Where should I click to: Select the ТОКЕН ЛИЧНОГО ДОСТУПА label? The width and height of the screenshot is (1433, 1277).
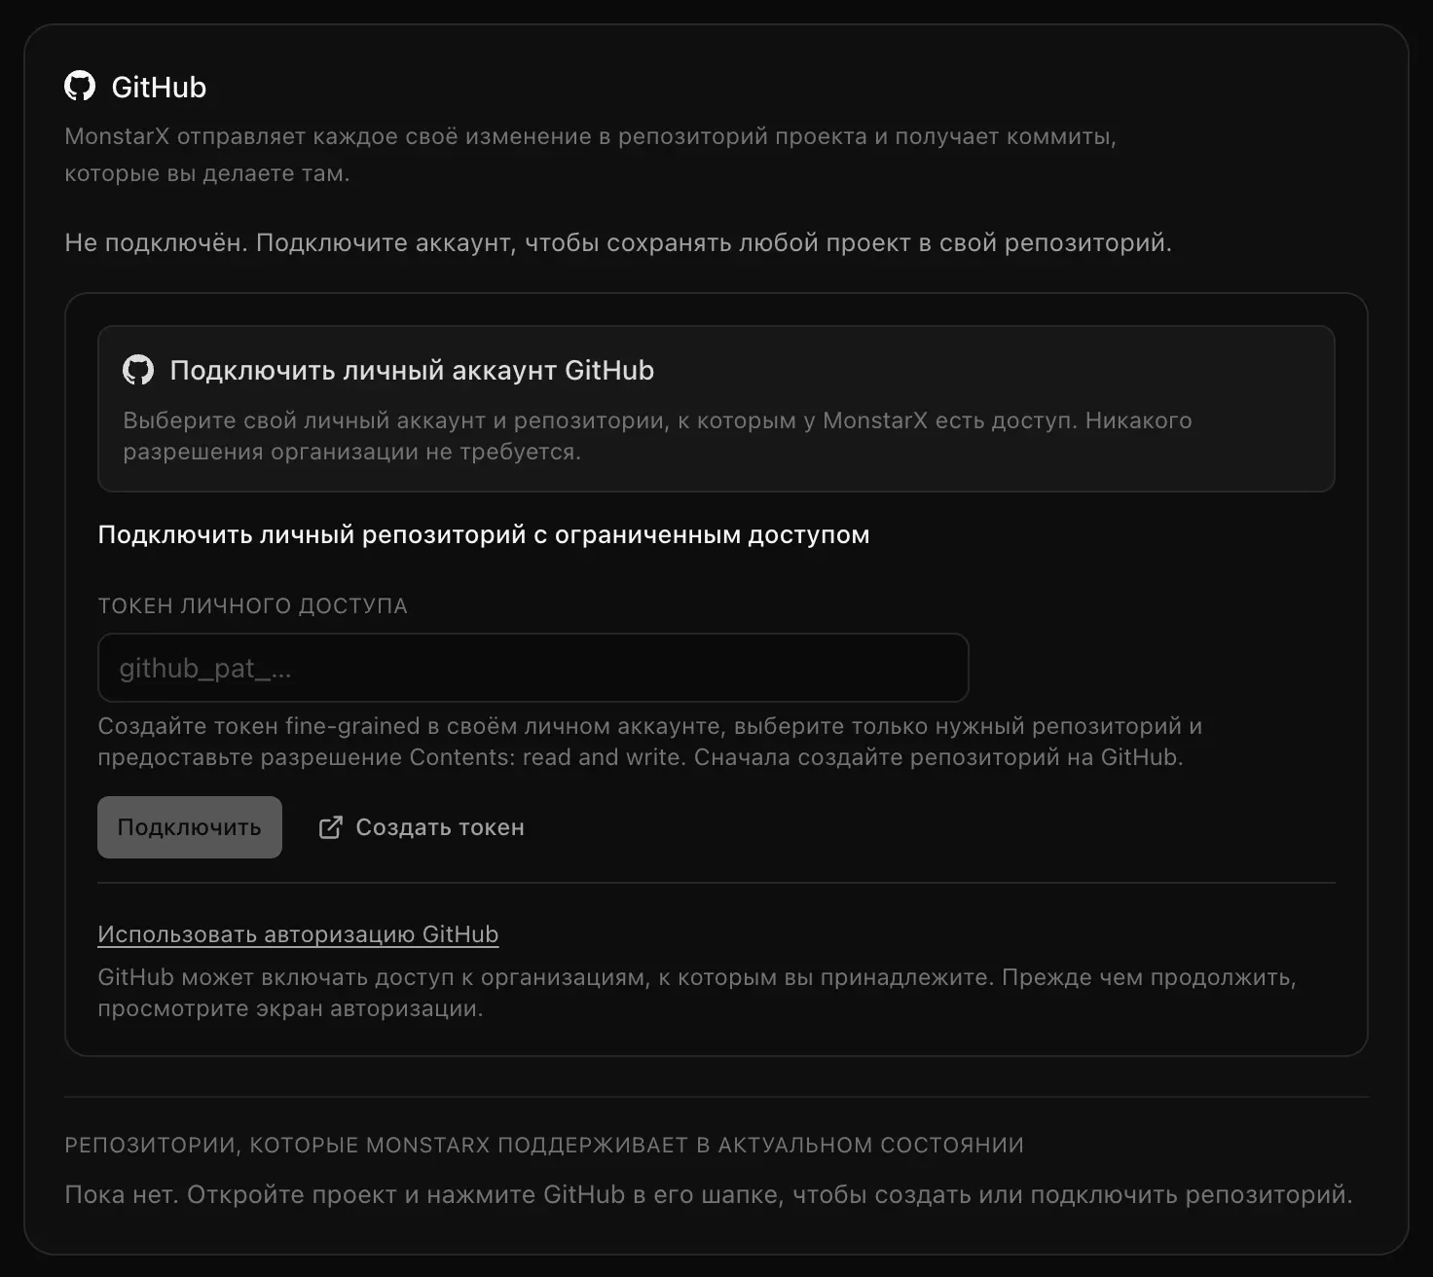point(253,605)
